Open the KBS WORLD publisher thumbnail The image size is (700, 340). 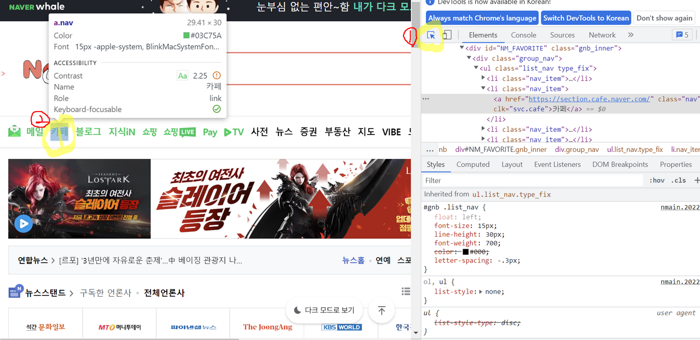[x=341, y=327]
